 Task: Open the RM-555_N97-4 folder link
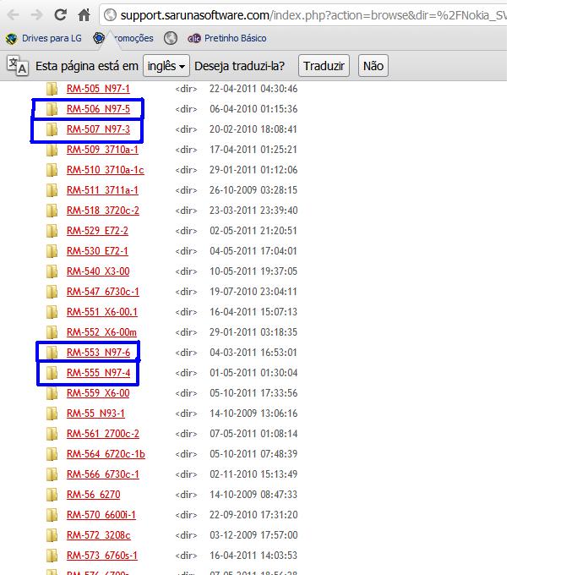[98, 372]
